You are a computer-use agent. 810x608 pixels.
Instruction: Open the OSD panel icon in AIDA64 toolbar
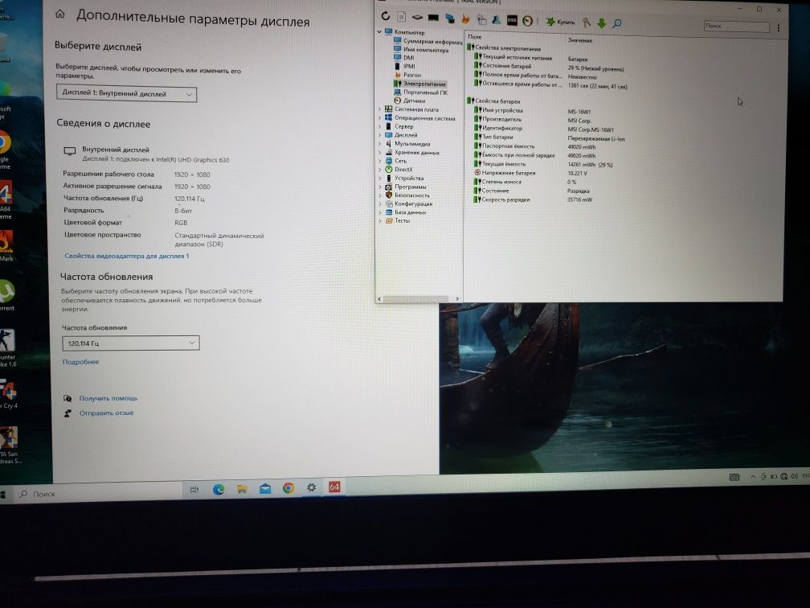[x=511, y=20]
